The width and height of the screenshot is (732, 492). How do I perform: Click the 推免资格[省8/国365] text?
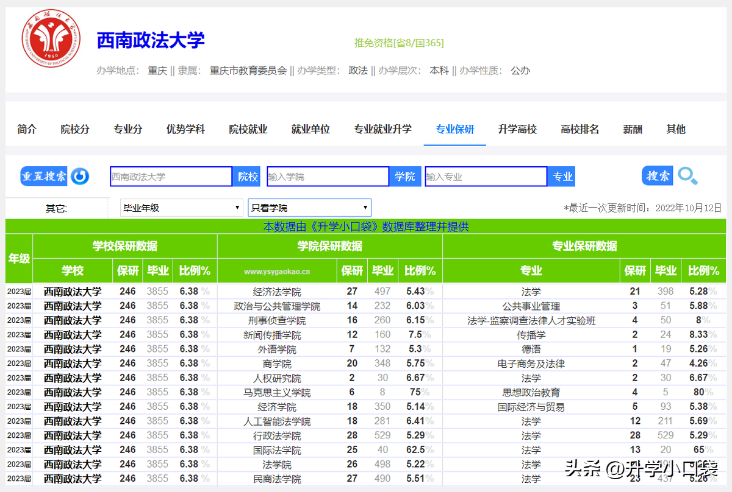click(x=400, y=43)
